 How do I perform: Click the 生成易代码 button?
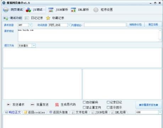pyautogui.click(x=65, y=104)
